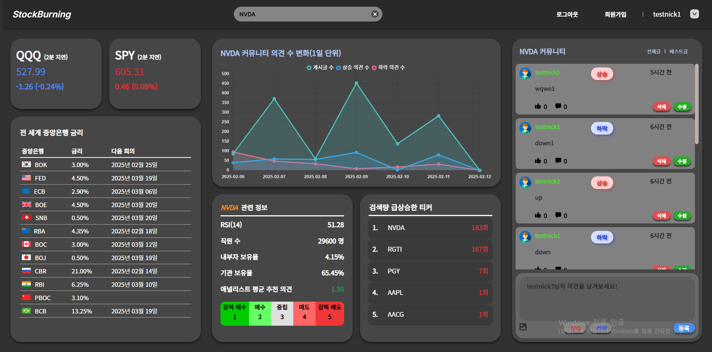Image resolution: width=712 pixels, height=352 pixels.
Task: Like the wqwe1 post with thumbs-up
Action: pos(538,106)
